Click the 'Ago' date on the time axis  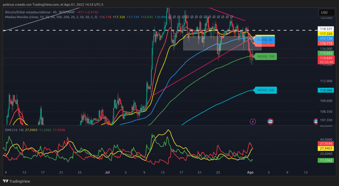click(251, 172)
